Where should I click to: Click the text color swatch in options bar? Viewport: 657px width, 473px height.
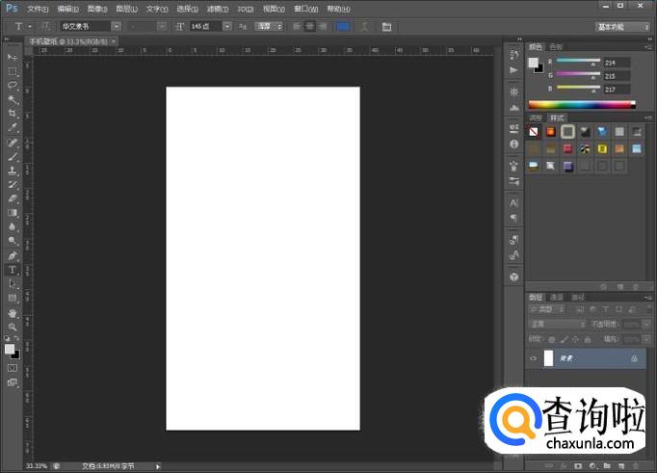click(x=344, y=26)
